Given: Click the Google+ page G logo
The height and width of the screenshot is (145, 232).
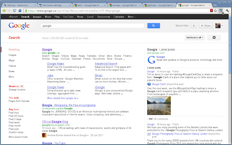Looking at the screenshot, I should click(151, 59).
